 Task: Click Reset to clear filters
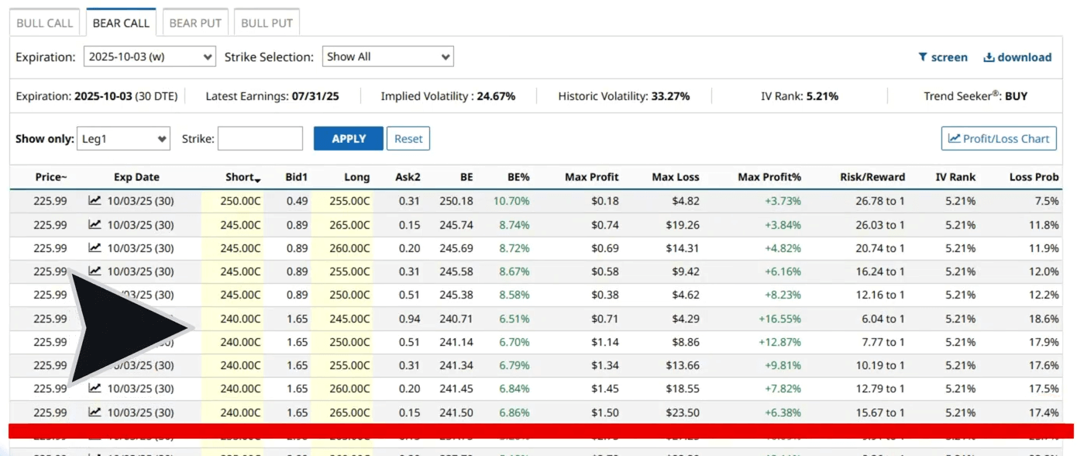(408, 138)
